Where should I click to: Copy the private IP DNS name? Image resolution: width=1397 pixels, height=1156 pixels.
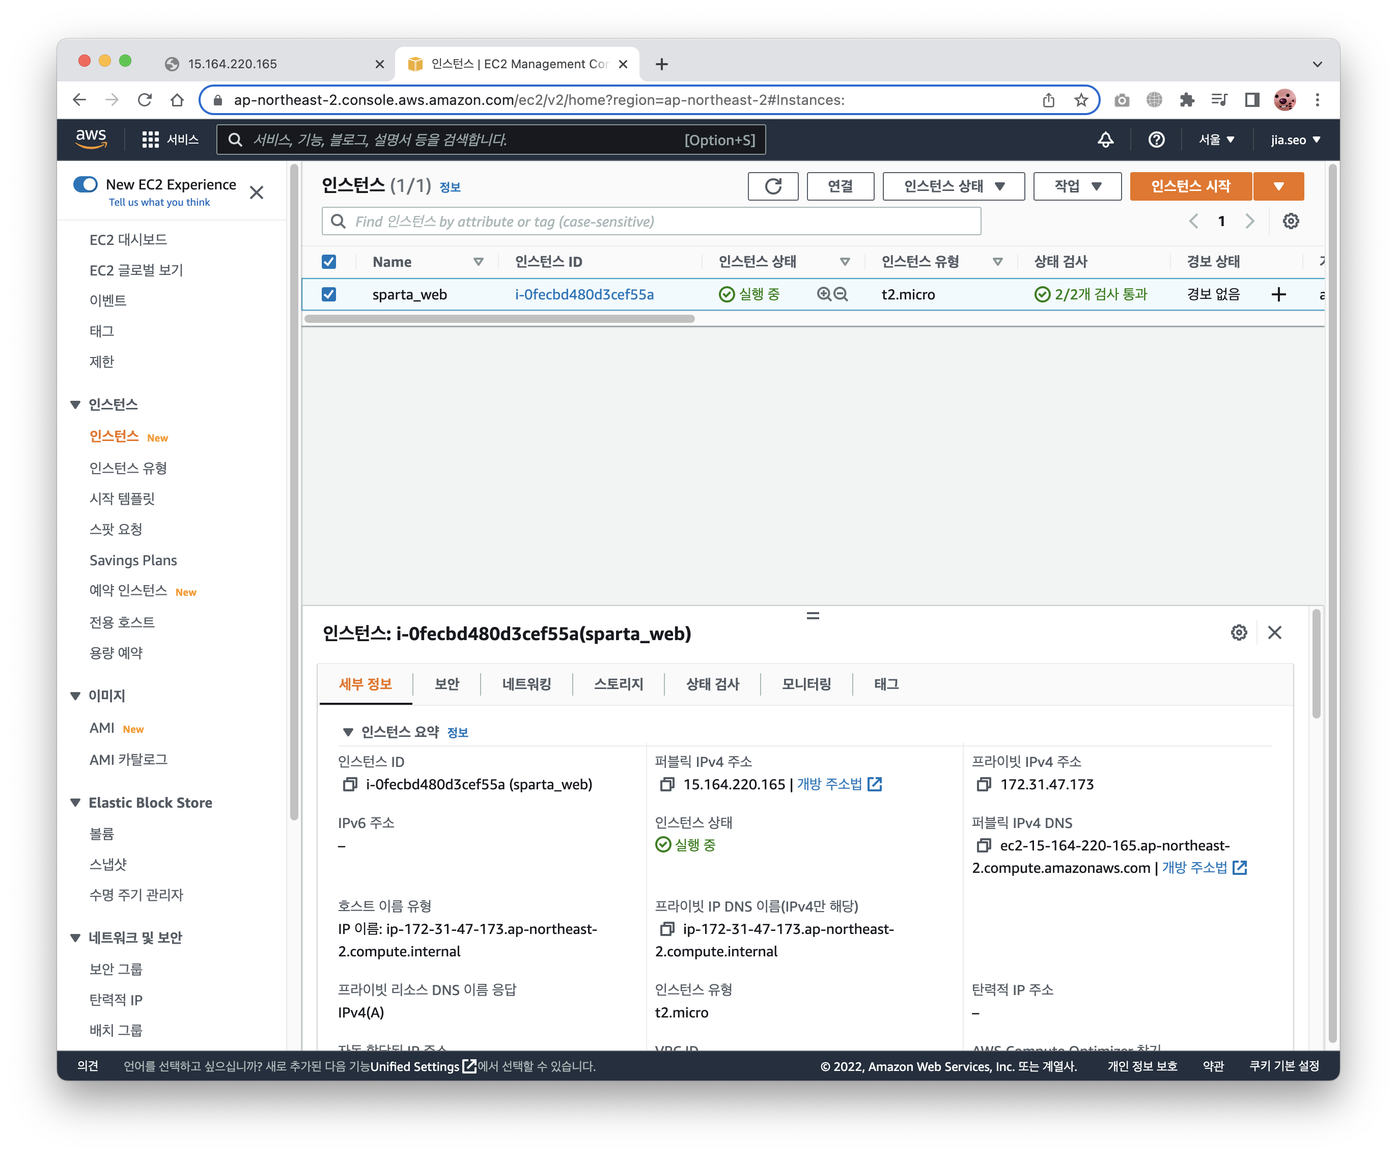pos(666,929)
